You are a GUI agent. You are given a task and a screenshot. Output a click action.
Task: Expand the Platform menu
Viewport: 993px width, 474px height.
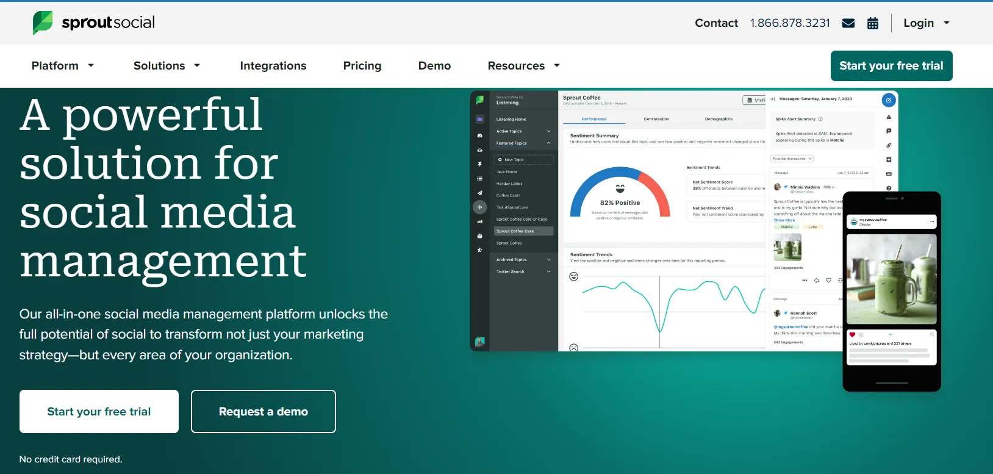point(63,66)
